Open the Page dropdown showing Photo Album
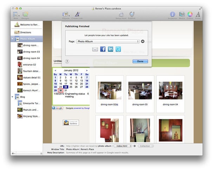The image size is (213, 170). pos(108,41)
